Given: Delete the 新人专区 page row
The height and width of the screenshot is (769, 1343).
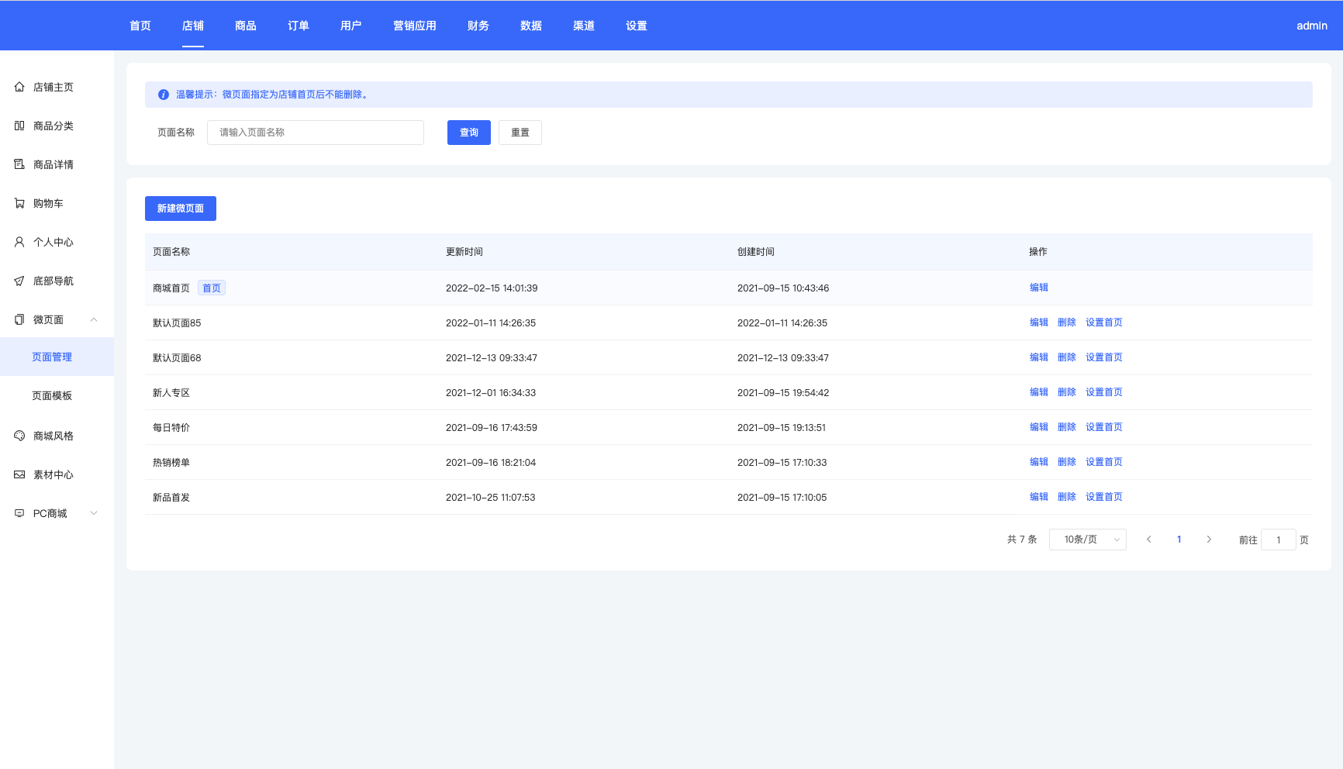Looking at the screenshot, I should tap(1066, 392).
